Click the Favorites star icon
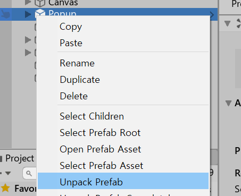The height and width of the screenshot is (196, 241). click(x=5, y=188)
